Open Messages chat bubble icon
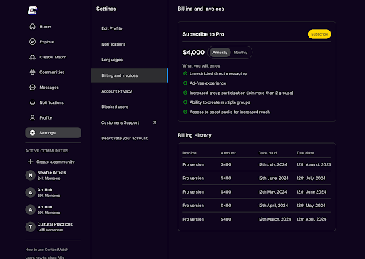This screenshot has width=365, height=259. (32, 88)
